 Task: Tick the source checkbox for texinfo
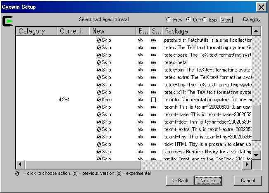click(153, 100)
